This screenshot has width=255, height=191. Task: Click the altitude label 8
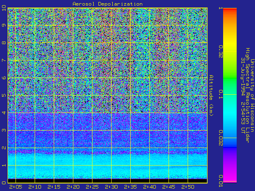point(4,43)
